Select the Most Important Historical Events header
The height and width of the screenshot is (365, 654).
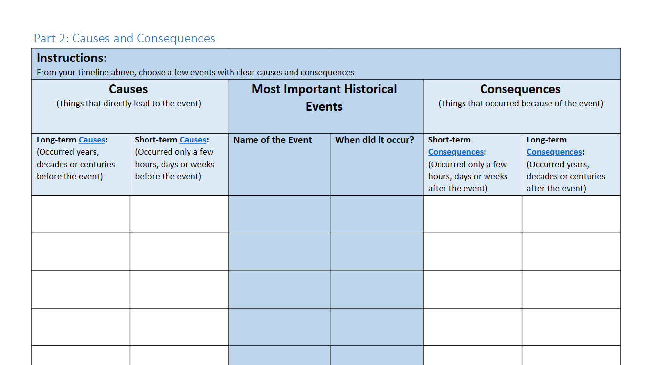324,98
